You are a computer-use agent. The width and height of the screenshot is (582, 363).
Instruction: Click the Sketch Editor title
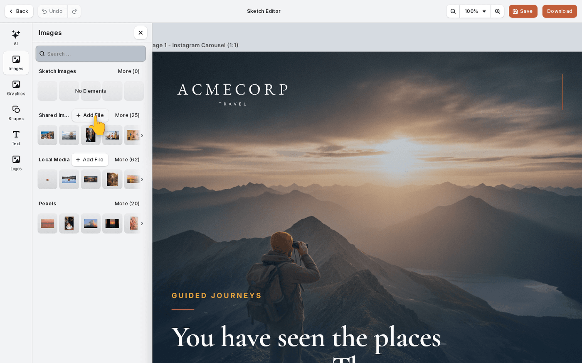[264, 11]
